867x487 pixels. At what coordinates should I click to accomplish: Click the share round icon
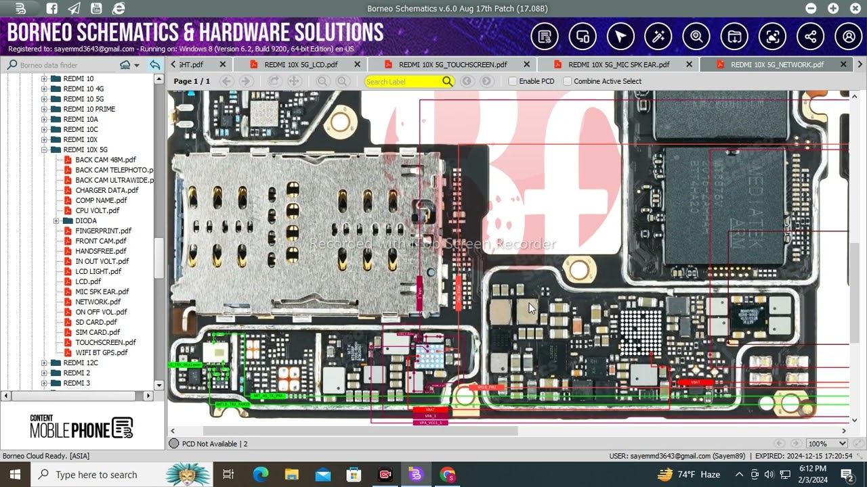(811, 37)
